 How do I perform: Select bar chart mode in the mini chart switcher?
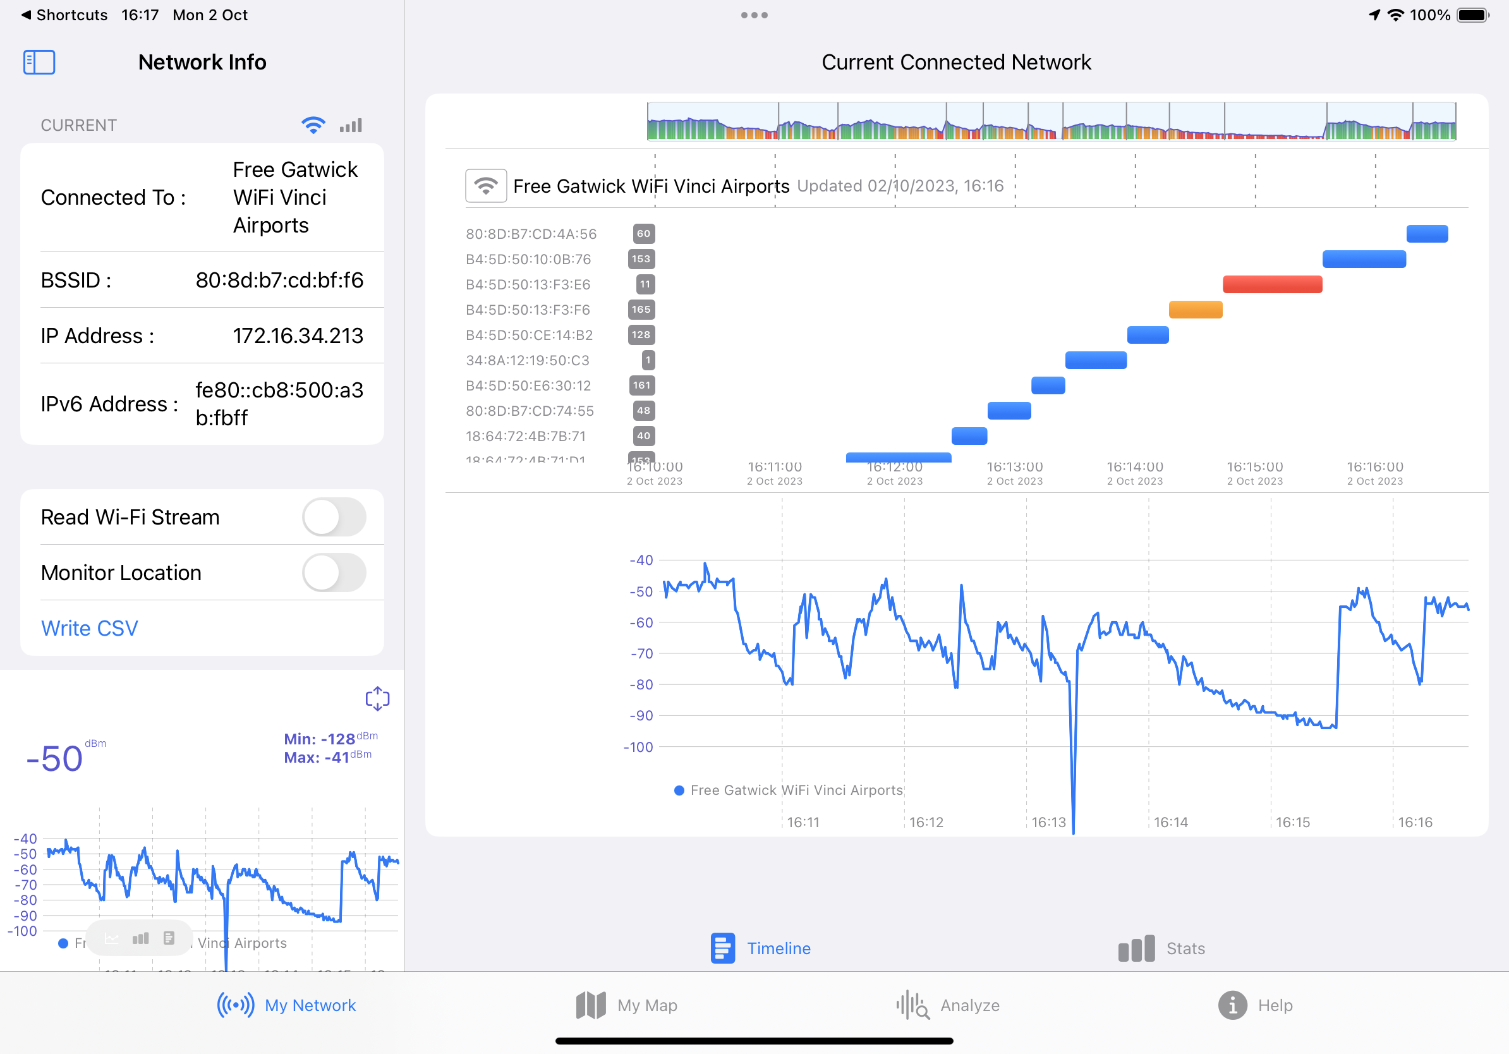140,938
